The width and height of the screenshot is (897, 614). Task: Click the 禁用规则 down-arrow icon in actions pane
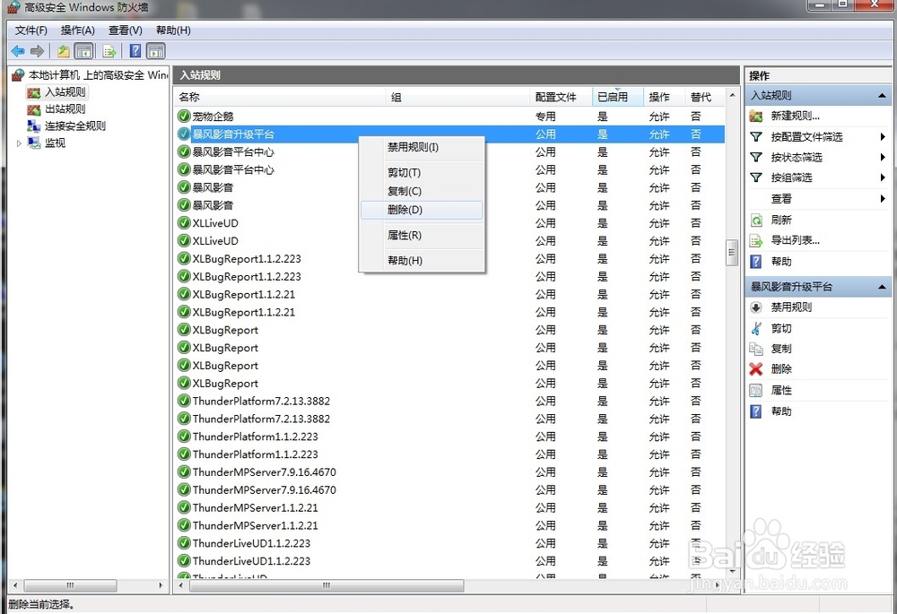(x=755, y=307)
